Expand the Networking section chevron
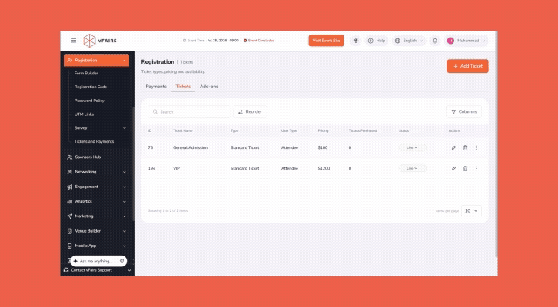This screenshot has width=558, height=307. coord(125,172)
